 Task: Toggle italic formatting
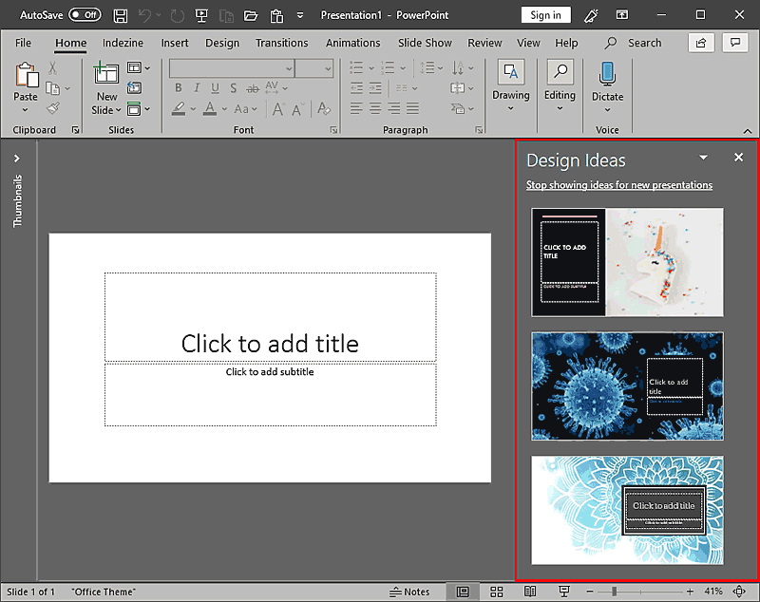(x=196, y=87)
